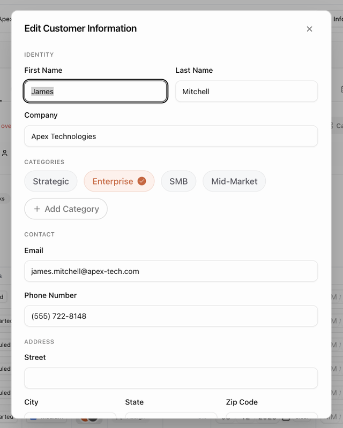Click the Company field with Apex Technologies

point(171,136)
